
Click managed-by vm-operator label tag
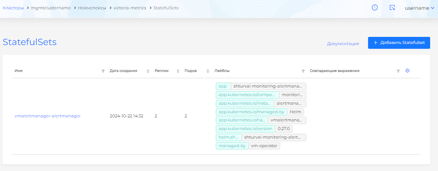coord(248,146)
